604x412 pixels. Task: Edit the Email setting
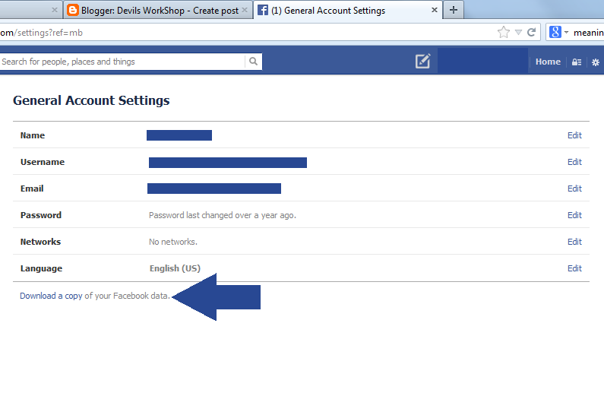574,189
